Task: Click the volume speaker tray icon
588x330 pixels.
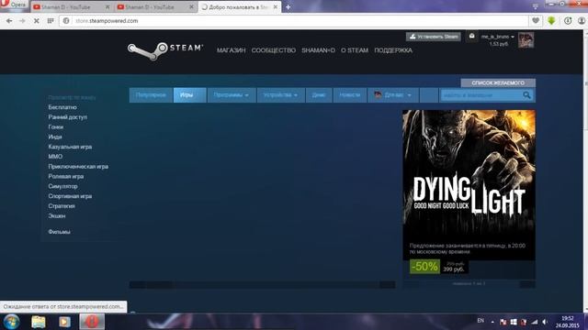Action: (545, 322)
